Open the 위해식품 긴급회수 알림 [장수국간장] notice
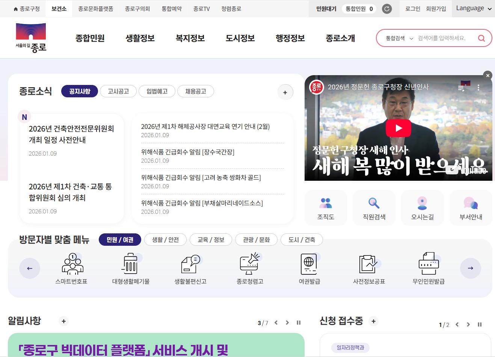The image size is (495, 357). 187,152
